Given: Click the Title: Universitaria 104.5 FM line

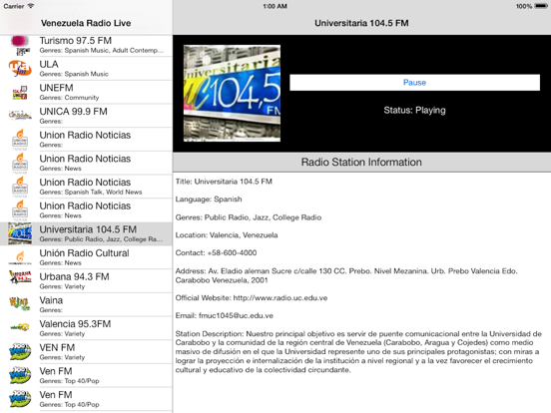Looking at the screenshot, I should pos(224,182).
